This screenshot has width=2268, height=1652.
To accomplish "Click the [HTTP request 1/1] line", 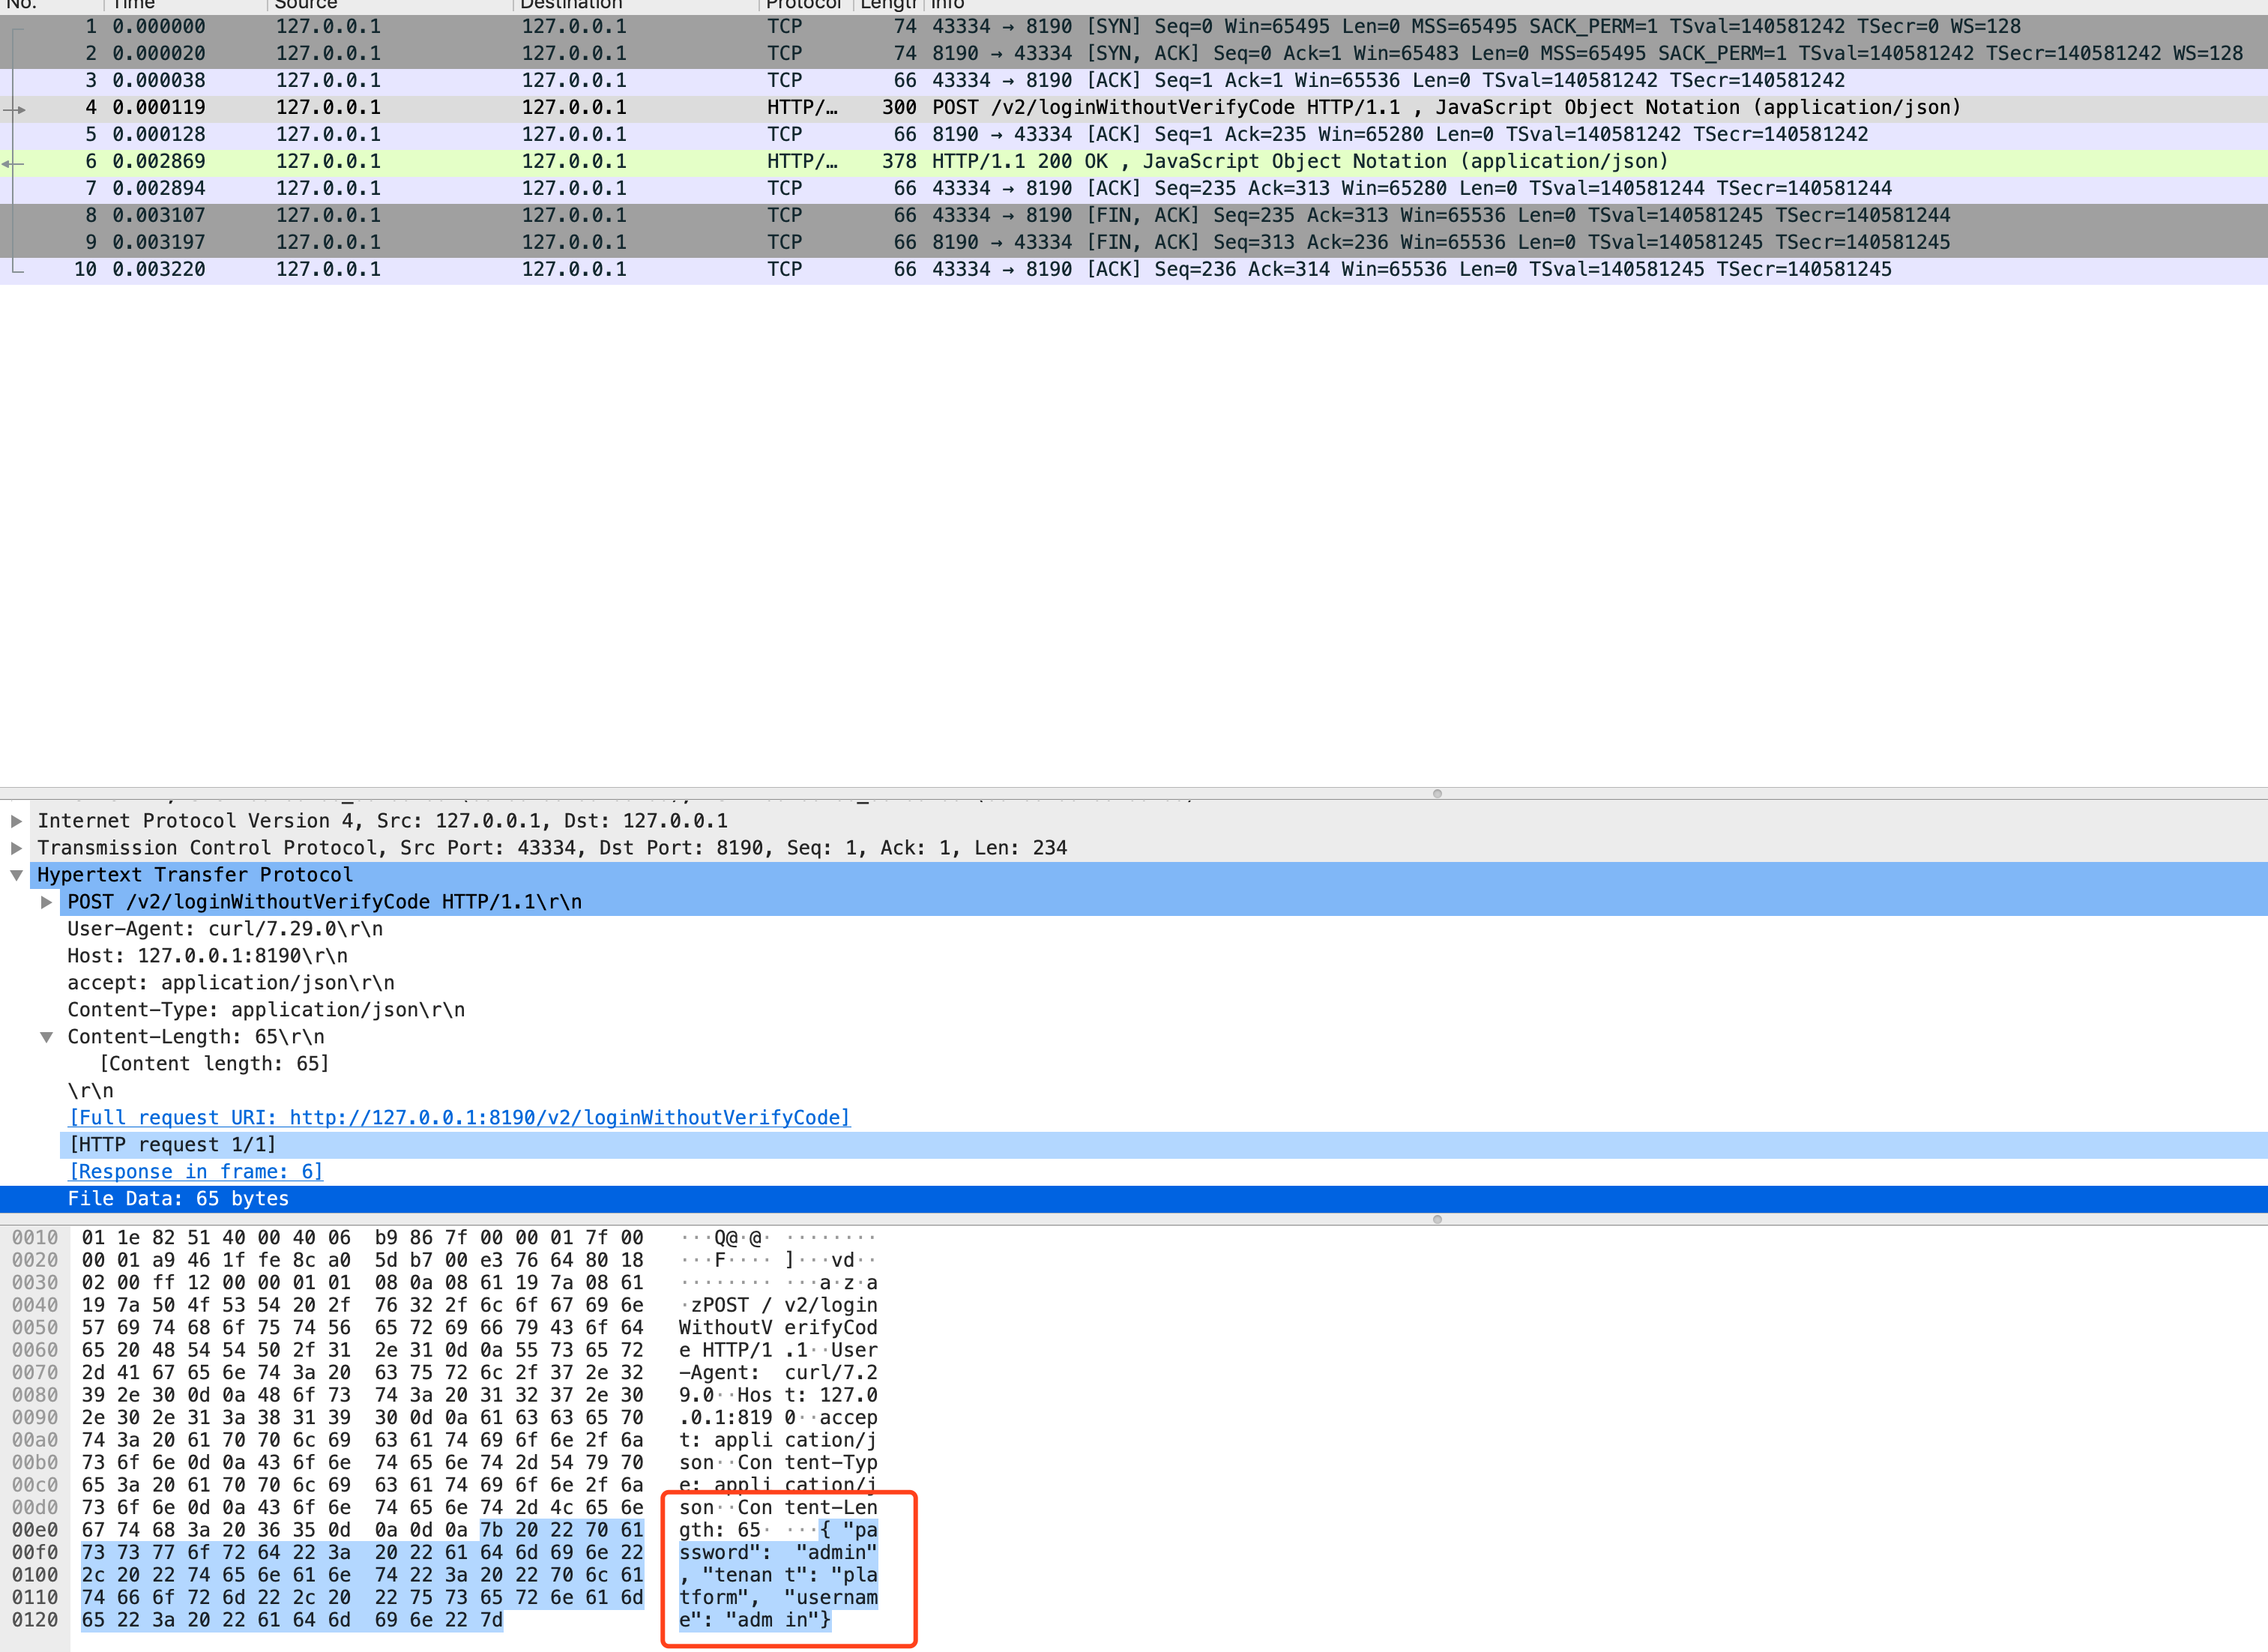I will tap(172, 1144).
